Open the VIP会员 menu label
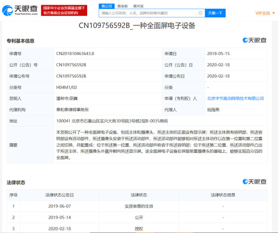 coord(262,13)
